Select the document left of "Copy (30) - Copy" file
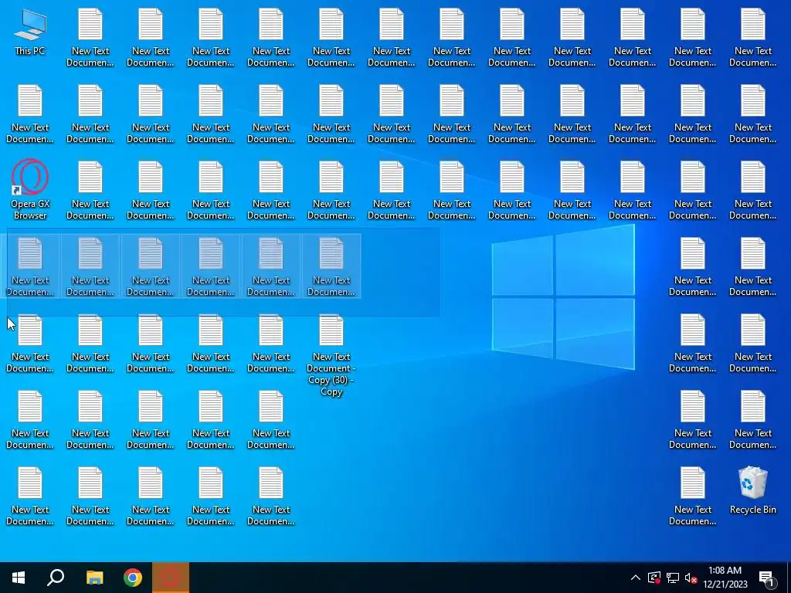The width and height of the screenshot is (791, 593). [x=271, y=344]
